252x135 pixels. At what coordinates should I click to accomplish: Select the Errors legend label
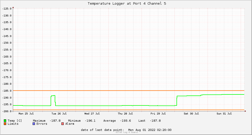point(42,124)
